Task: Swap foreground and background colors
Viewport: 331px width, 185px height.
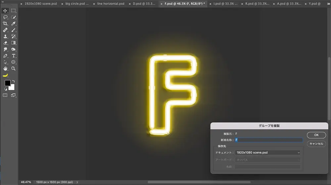Action: (x=14, y=81)
